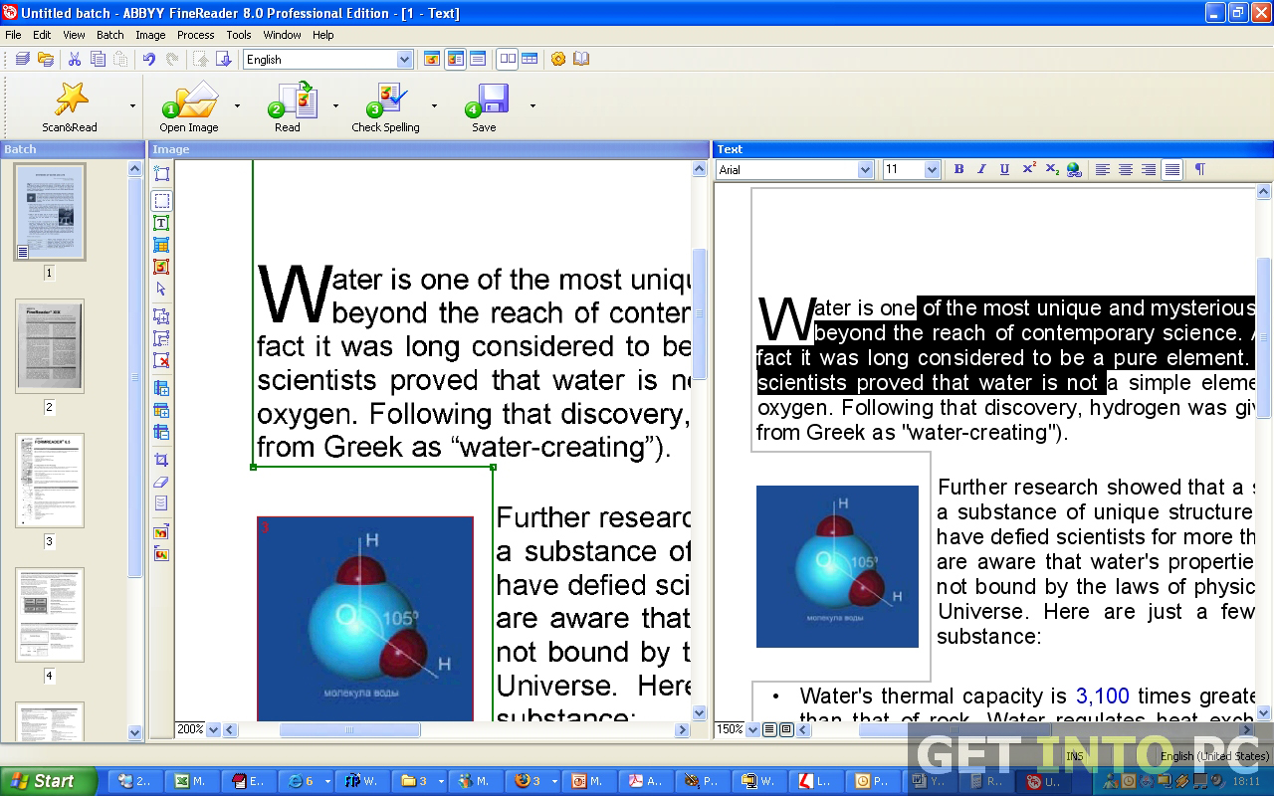Select the draw Picture block tool
The image size is (1274, 796).
pyautogui.click(x=161, y=267)
